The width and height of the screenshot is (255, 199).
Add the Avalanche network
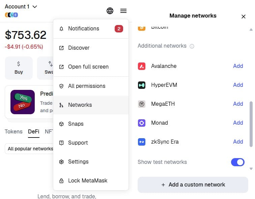[238, 66]
